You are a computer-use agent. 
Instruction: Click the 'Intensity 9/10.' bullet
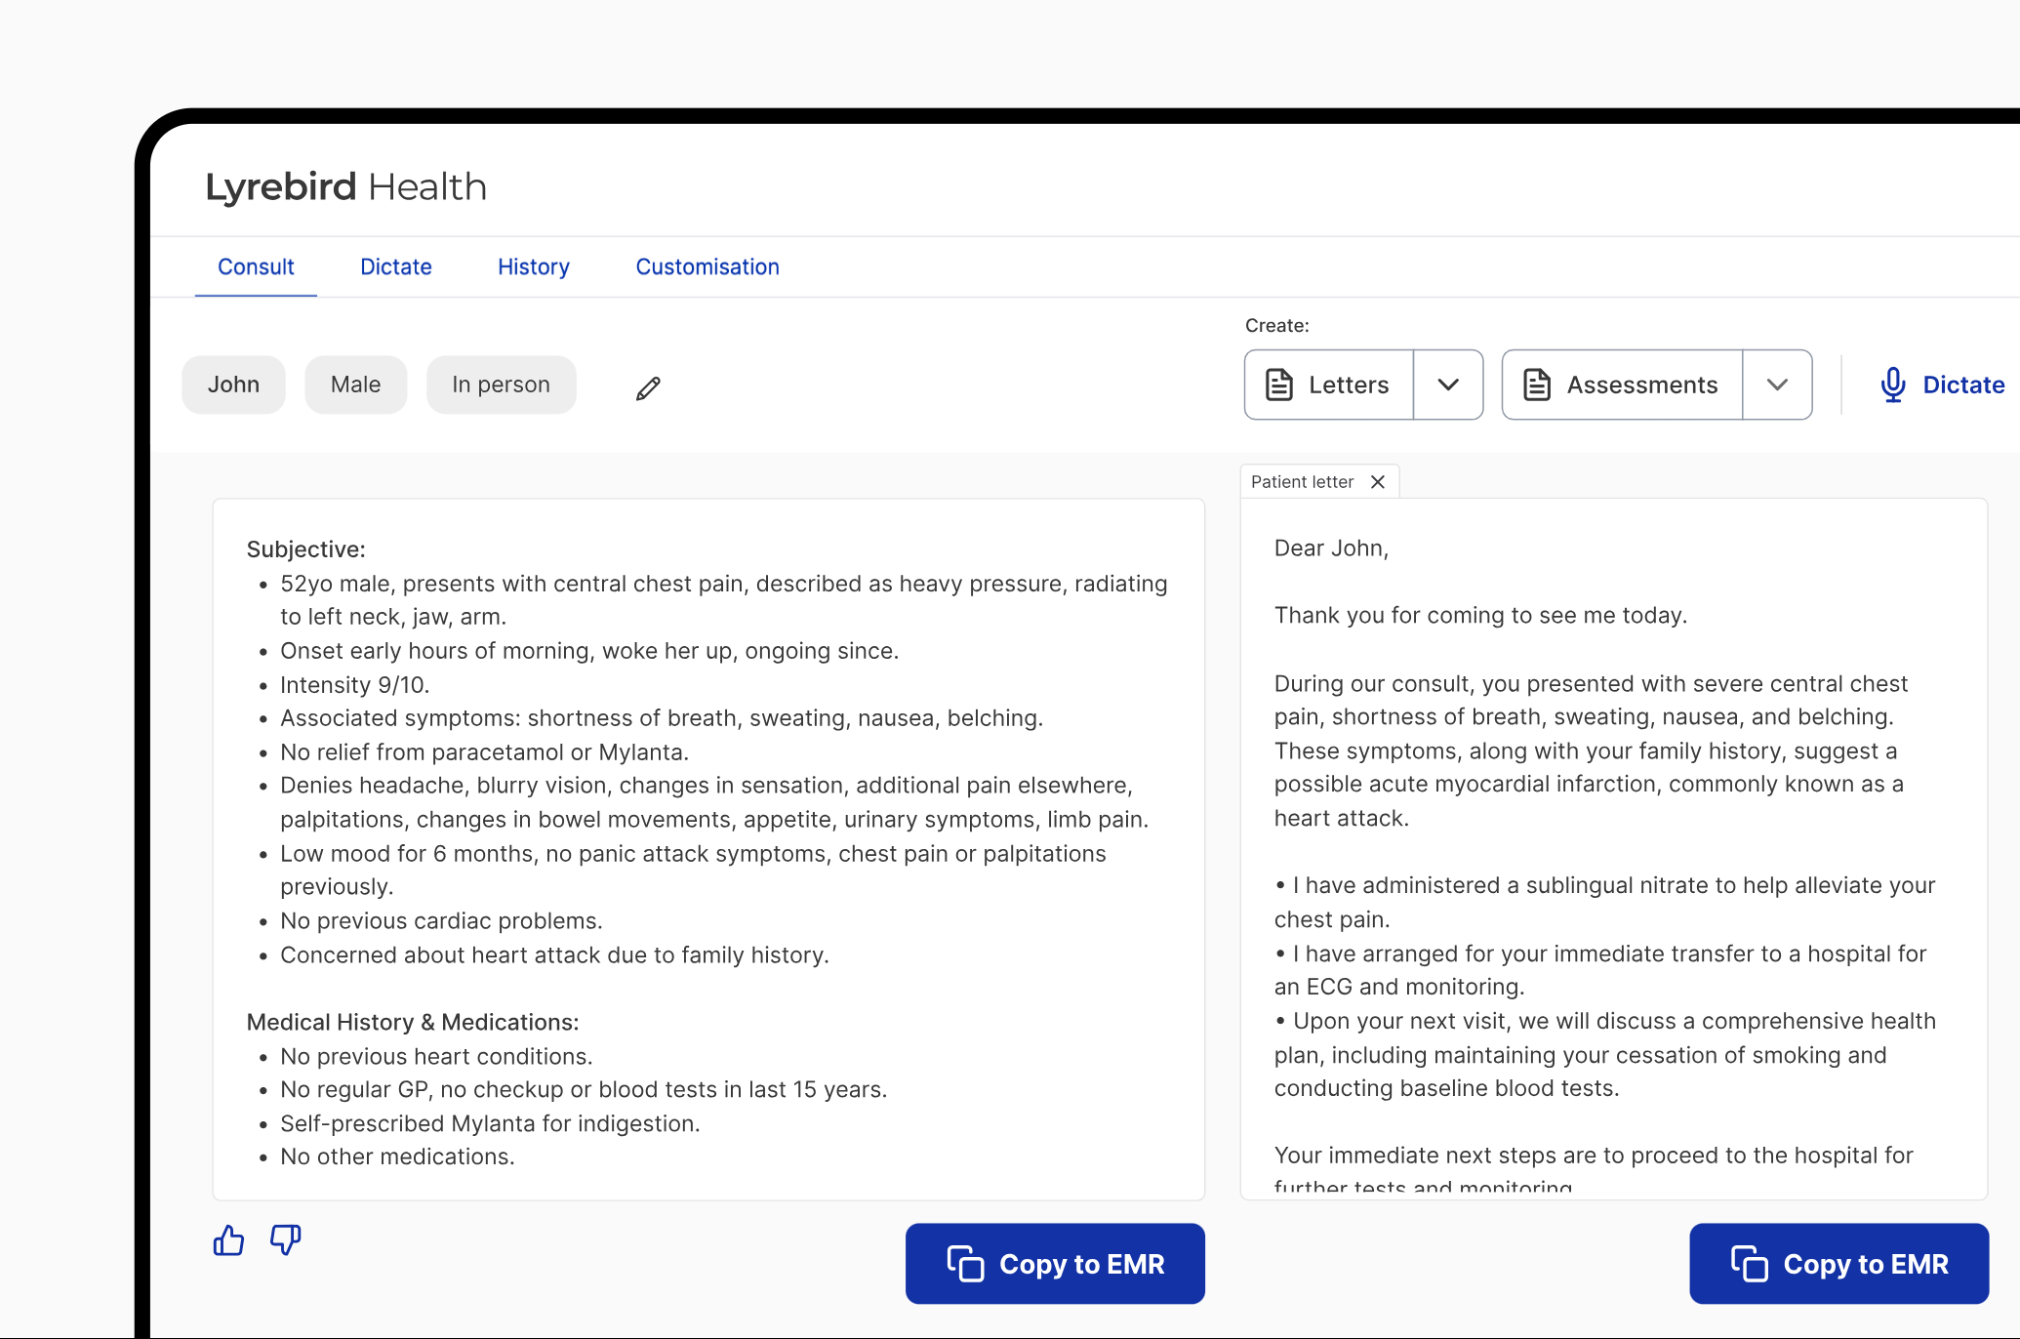354,684
